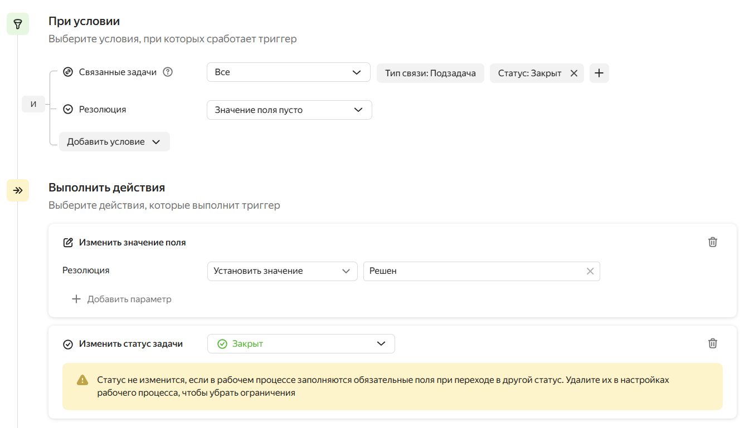Open the Значение поля пусто dropdown
This screenshot has height=428, width=749.
click(289, 110)
